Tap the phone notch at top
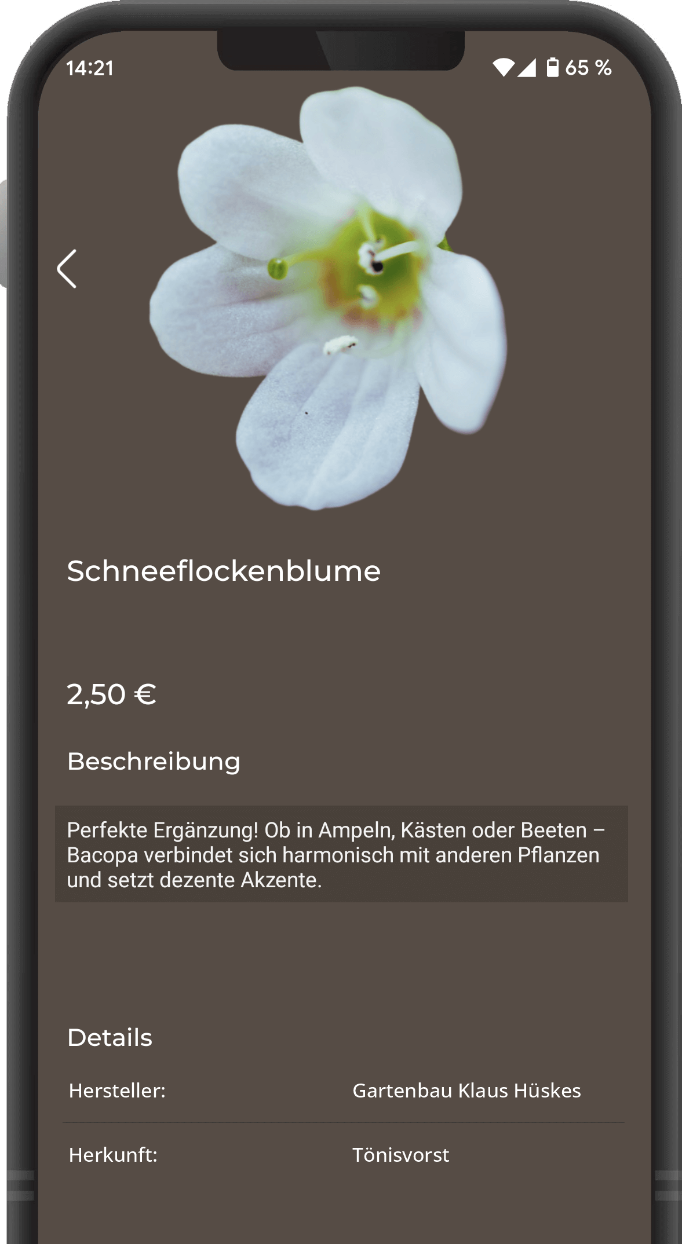682x1244 pixels. [x=341, y=50]
